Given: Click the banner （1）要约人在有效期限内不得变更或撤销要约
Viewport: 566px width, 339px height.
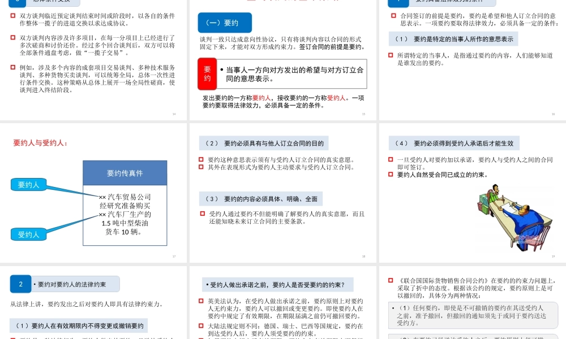Looking at the screenshot, I should 78,325.
